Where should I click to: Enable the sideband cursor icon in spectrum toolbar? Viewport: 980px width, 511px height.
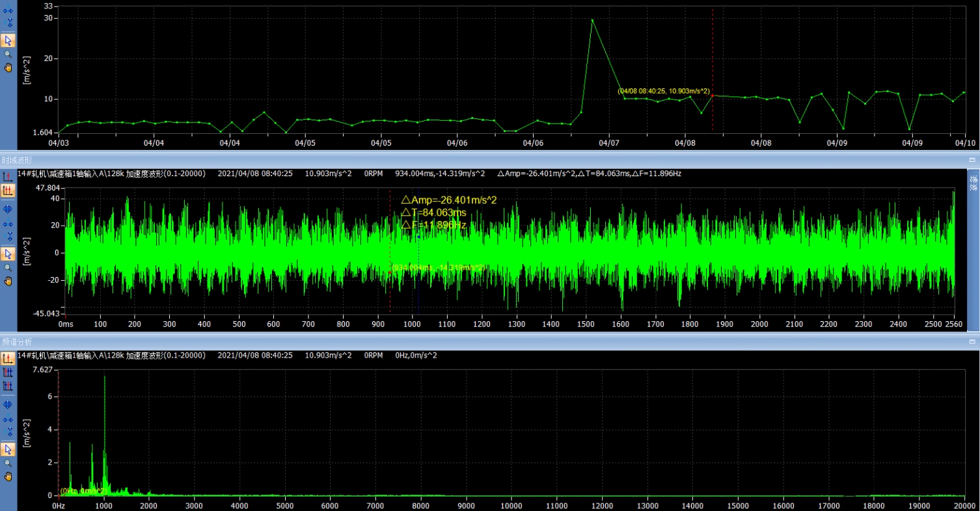click(8, 386)
